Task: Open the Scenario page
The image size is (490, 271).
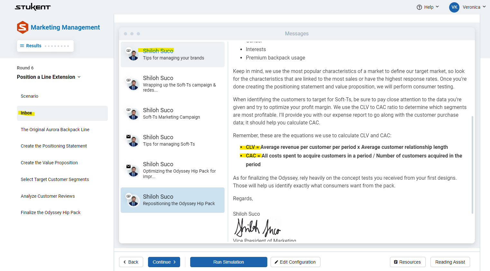Action: coord(30,96)
